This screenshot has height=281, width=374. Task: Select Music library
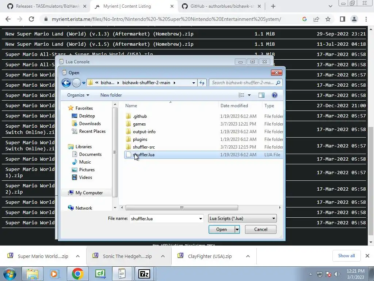85,162
